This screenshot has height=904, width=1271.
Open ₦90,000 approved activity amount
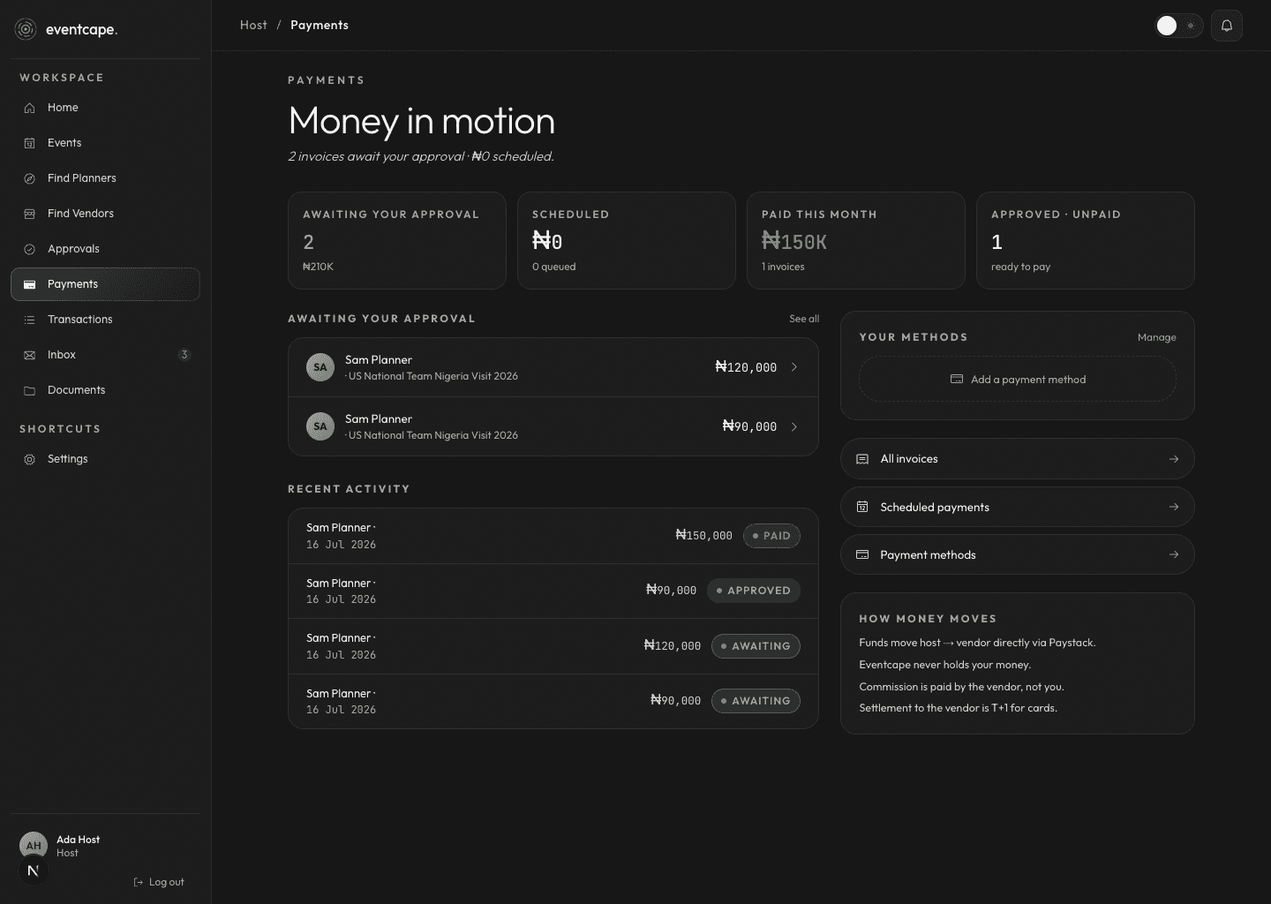[671, 591]
